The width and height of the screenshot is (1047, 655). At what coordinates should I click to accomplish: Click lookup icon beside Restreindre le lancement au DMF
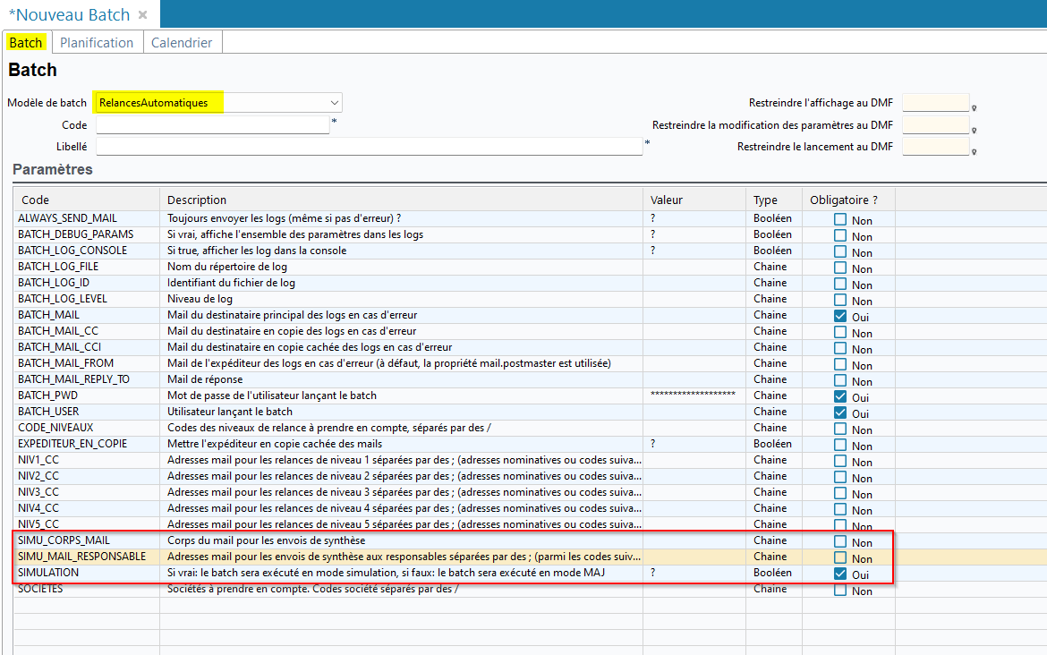coord(974,151)
